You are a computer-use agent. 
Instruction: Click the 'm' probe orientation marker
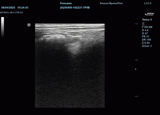(29, 25)
